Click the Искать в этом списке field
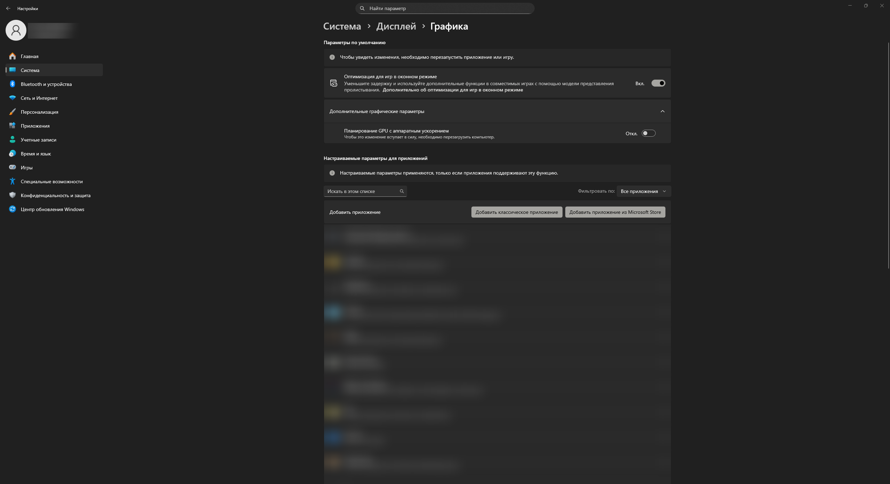890x484 pixels. [362, 191]
